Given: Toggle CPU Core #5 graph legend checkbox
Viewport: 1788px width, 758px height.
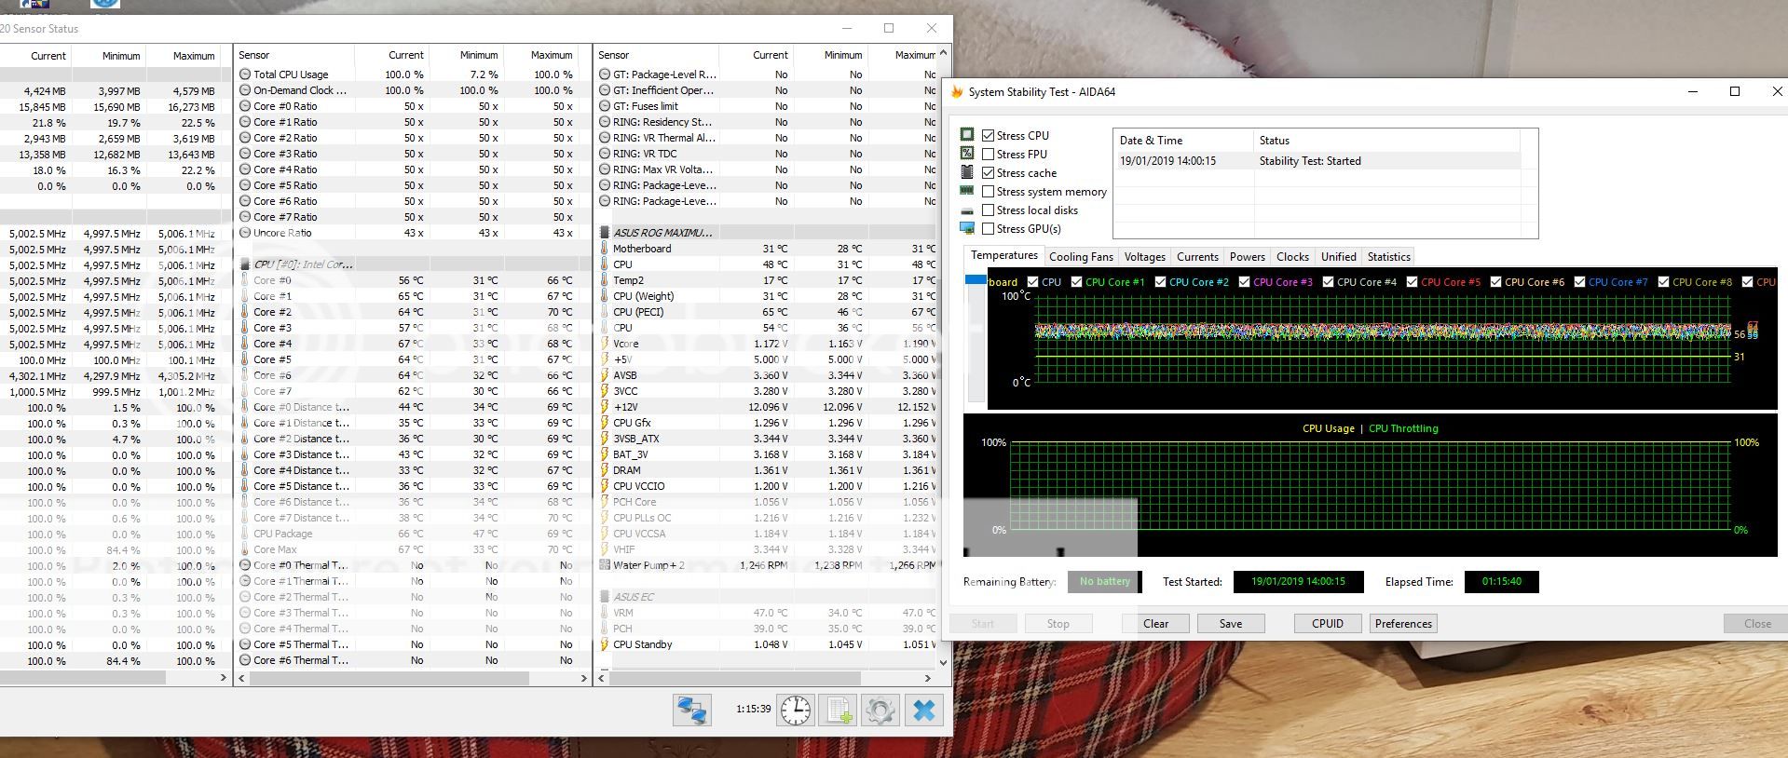Looking at the screenshot, I should [x=1412, y=281].
